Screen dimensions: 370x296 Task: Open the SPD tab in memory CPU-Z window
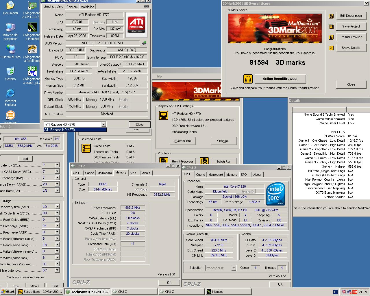(133, 173)
